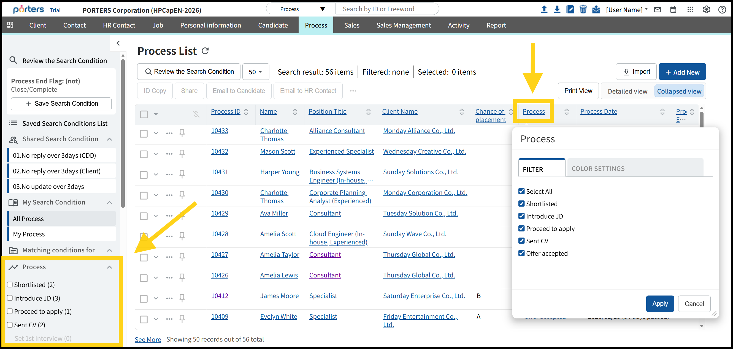Open the calendar icon in top bar
The image size is (733, 349).
[673, 10]
